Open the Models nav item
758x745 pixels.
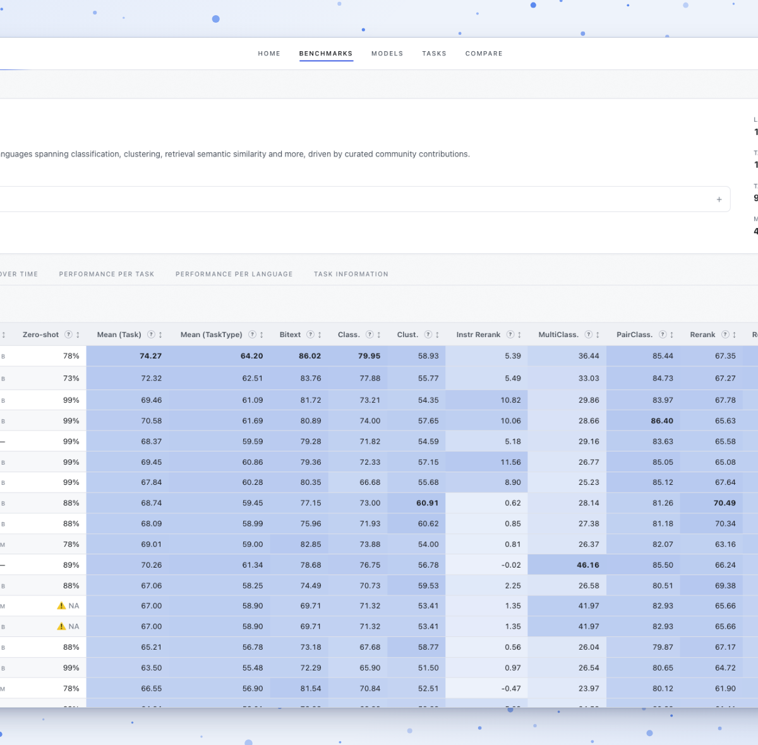387,54
